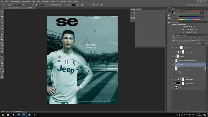Select the Слой 2 layer thumbnail

click(178, 56)
